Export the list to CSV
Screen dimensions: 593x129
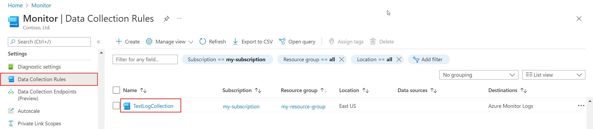pyautogui.click(x=253, y=42)
